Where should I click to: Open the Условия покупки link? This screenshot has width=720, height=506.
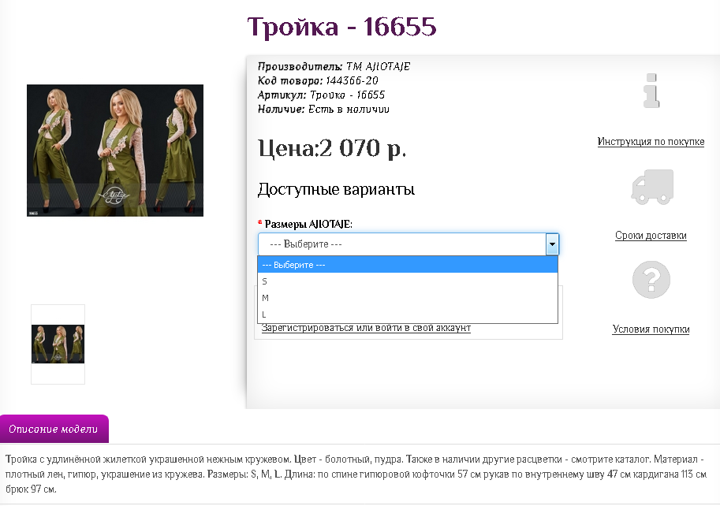(651, 329)
